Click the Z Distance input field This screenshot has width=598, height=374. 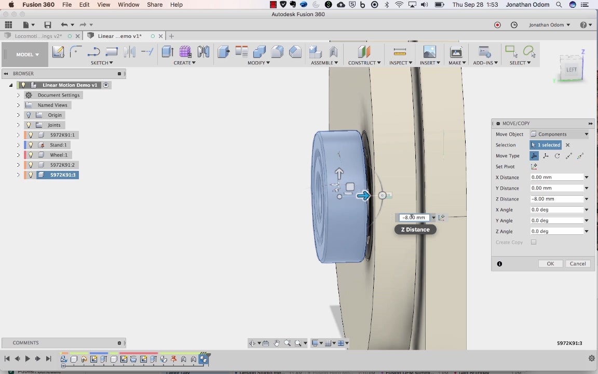[x=557, y=199]
